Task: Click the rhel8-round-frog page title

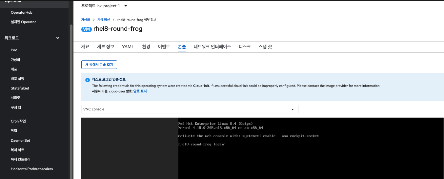Action: [118, 29]
